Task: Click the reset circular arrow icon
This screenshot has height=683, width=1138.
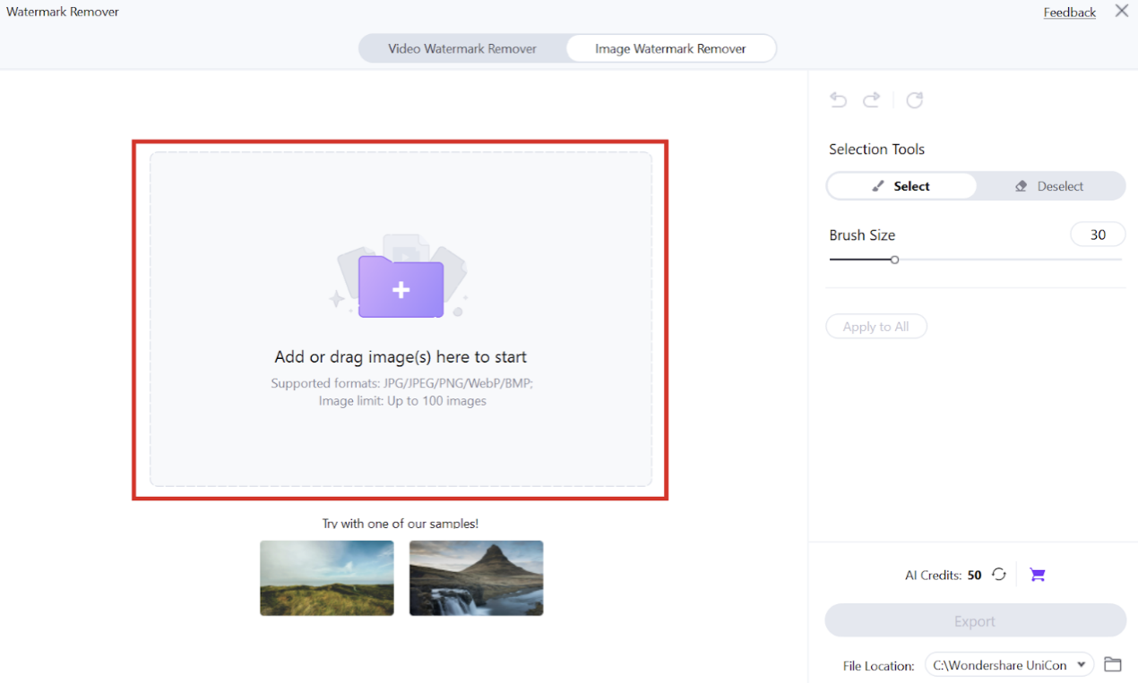Action: 914,99
